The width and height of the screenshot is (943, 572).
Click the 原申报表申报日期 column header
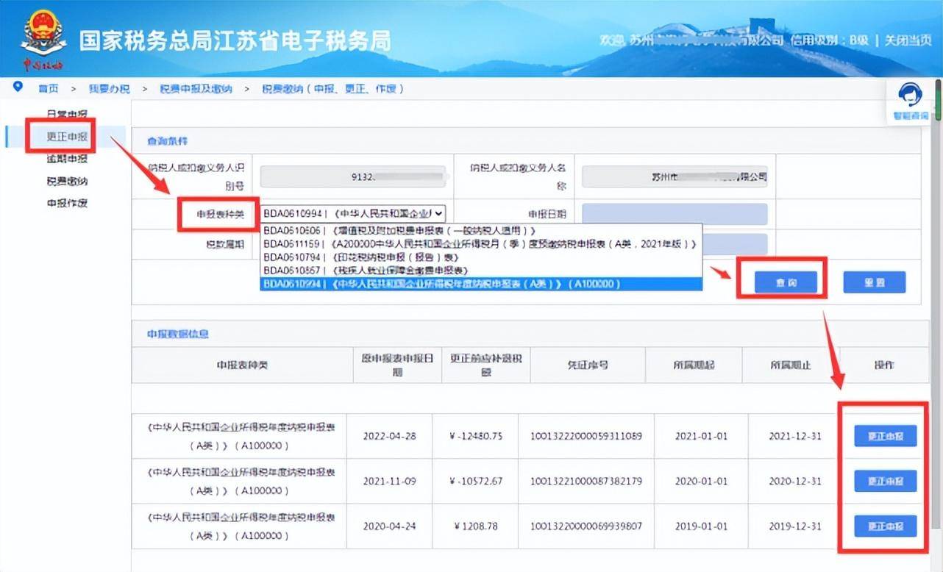[x=397, y=365]
